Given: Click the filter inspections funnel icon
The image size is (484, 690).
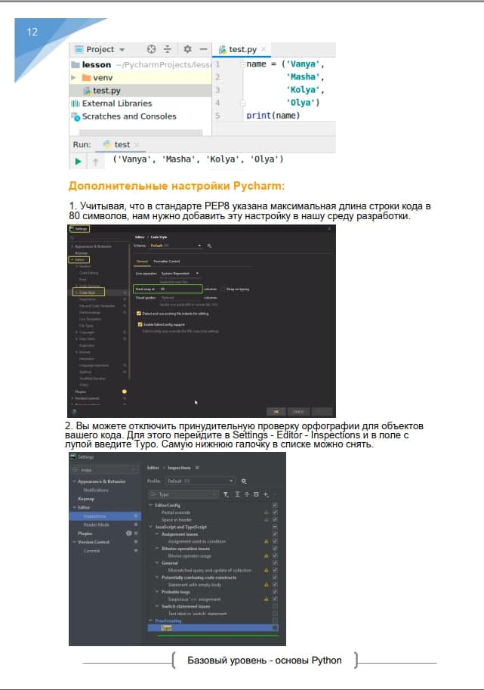Looking at the screenshot, I should (x=225, y=494).
